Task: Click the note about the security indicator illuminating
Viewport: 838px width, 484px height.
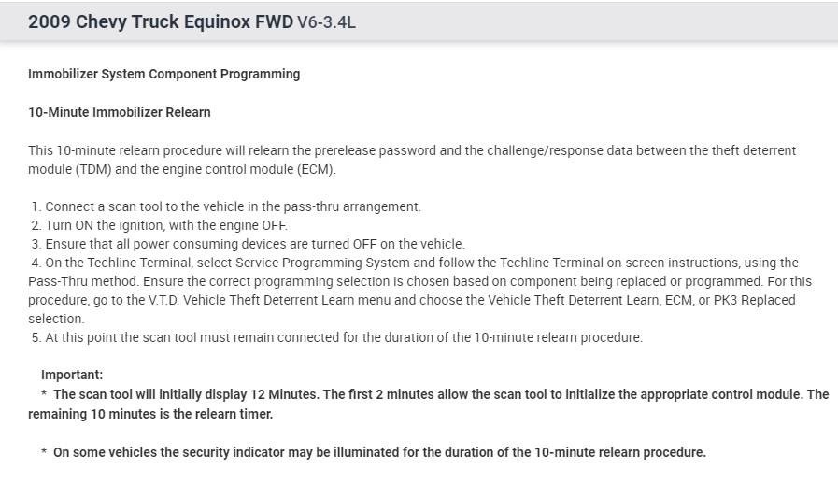Action: (x=379, y=452)
